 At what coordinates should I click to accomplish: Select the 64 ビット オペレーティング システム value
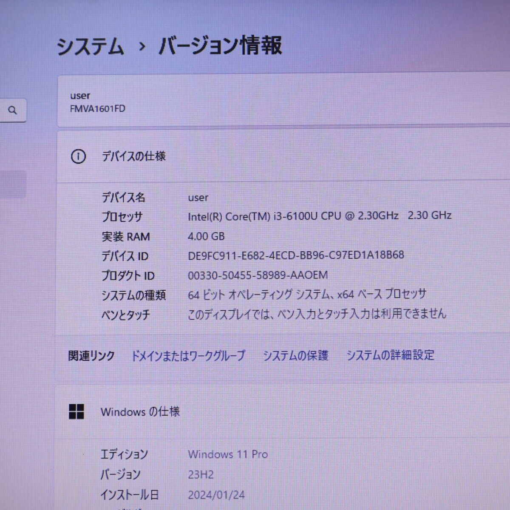[307, 294]
